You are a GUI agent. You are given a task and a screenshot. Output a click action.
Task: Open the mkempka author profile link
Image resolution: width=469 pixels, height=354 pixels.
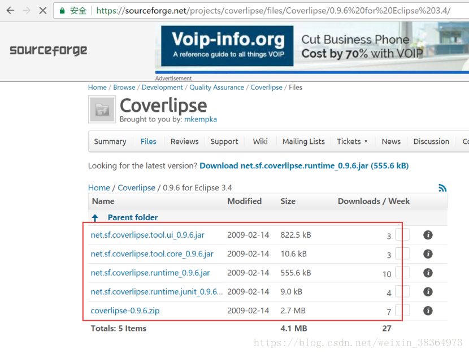(x=201, y=119)
